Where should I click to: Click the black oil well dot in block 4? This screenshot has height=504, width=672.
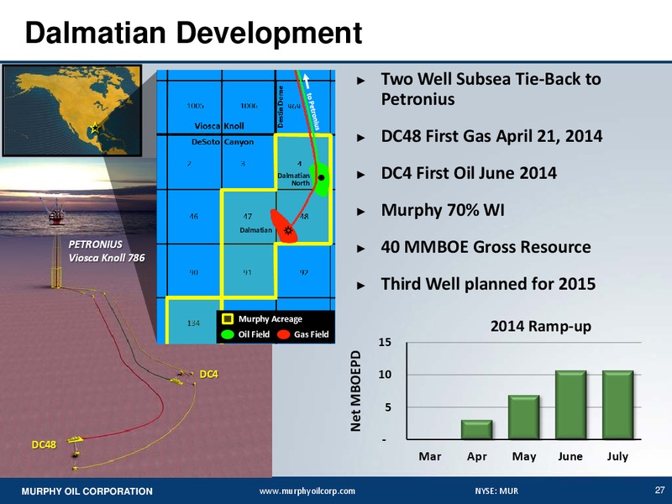coord(322,177)
